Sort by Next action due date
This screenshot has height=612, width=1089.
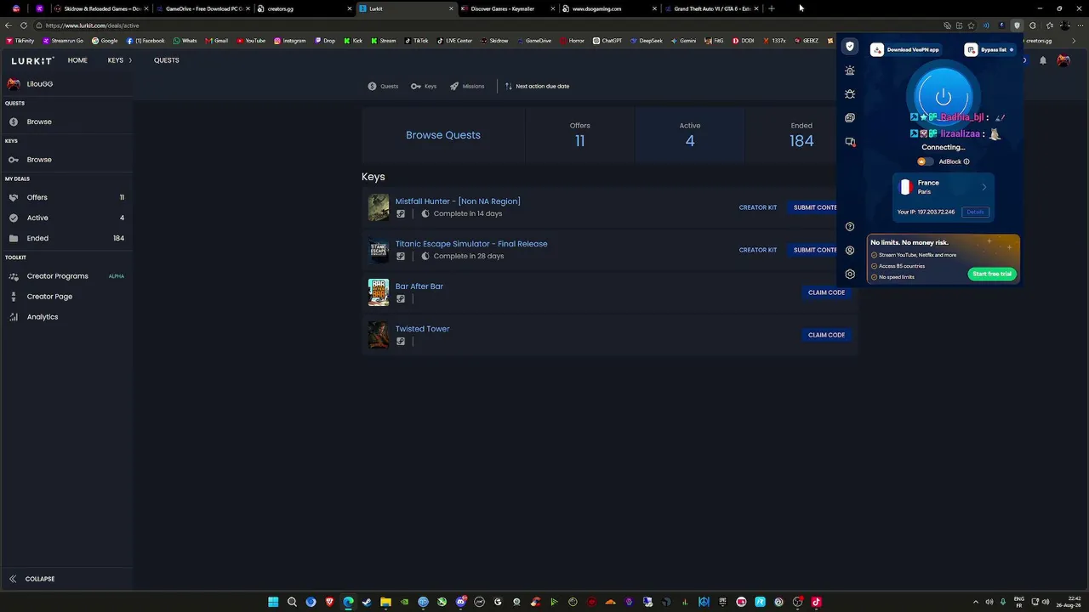click(x=537, y=87)
